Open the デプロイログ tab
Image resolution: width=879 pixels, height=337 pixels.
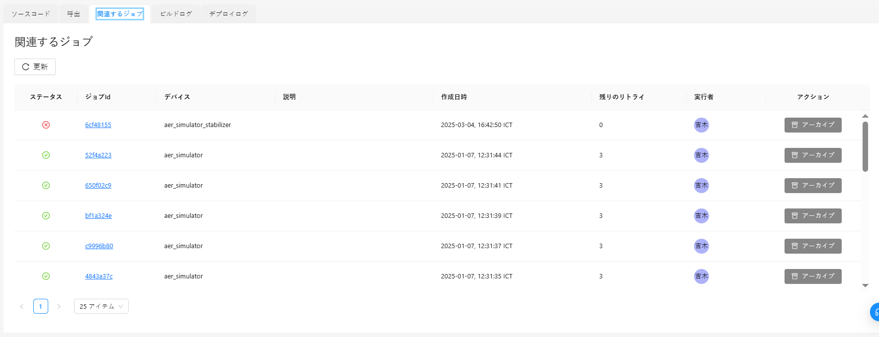coord(228,14)
